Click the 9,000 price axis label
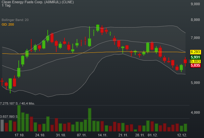This screenshot has width=204, height=138. point(195,4)
